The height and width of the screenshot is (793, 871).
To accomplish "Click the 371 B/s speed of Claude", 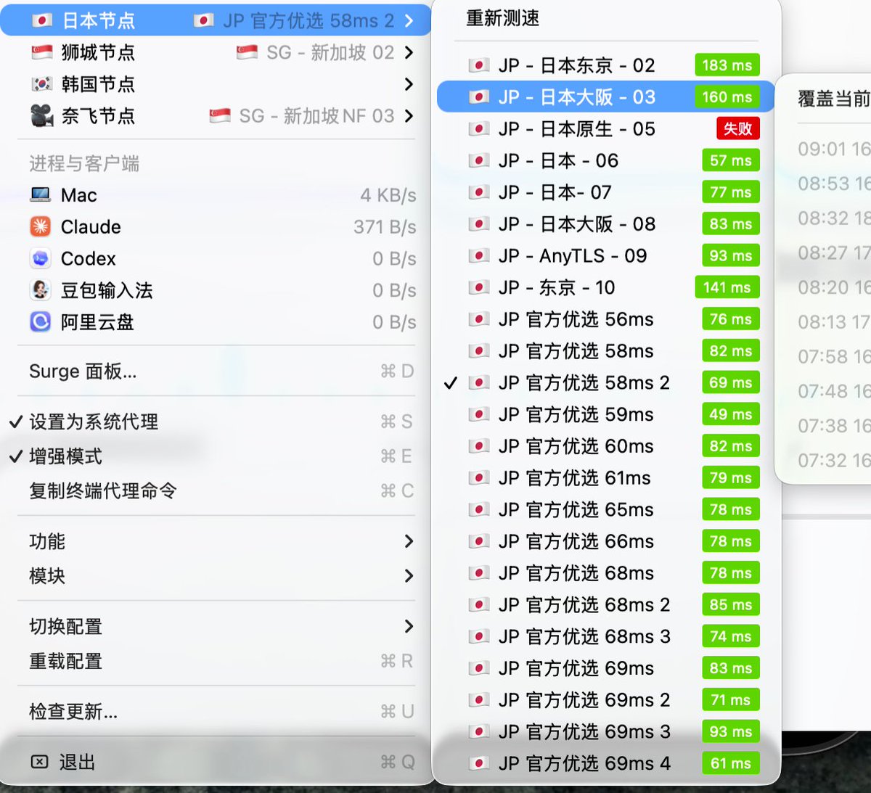I will (385, 227).
